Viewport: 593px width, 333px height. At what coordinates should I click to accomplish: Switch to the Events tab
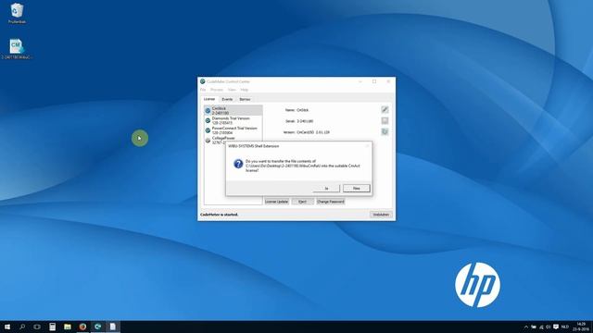(227, 99)
